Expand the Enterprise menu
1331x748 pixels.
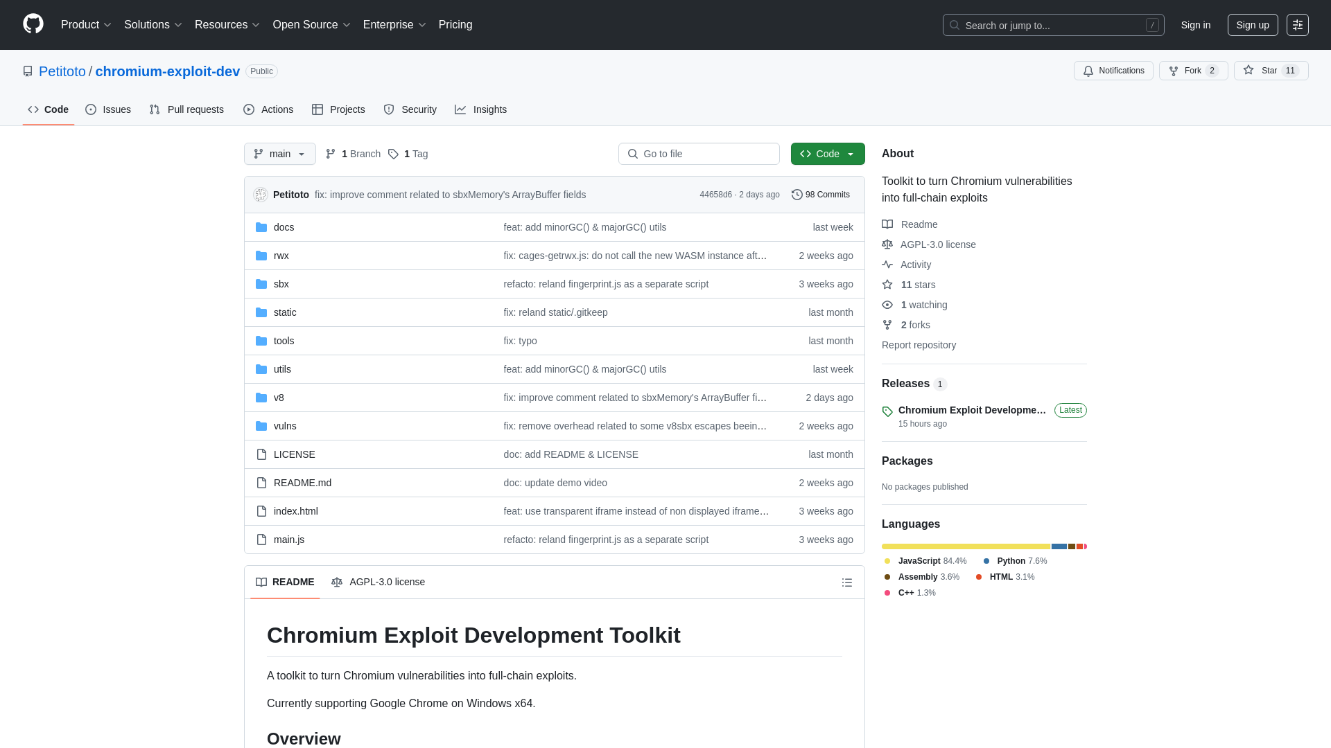pos(394,25)
